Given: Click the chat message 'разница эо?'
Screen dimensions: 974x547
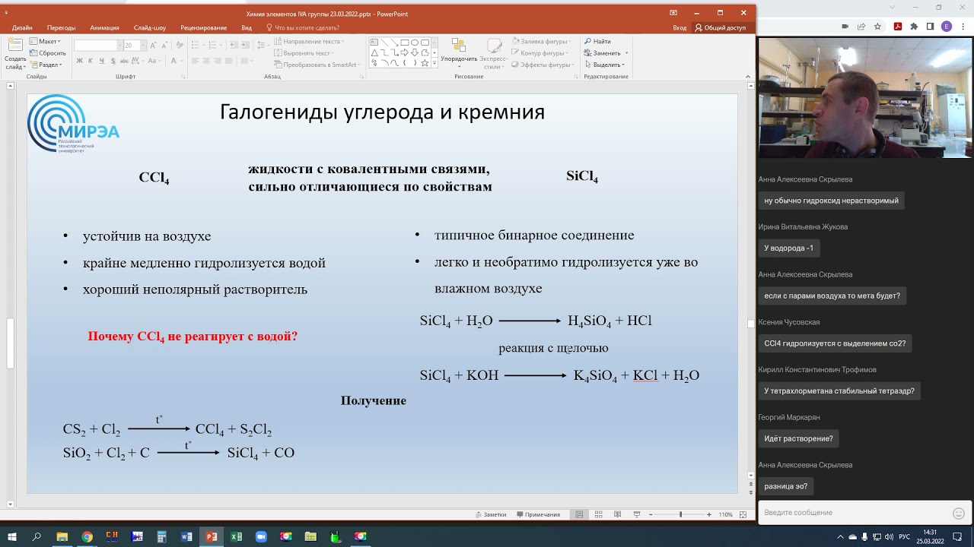Looking at the screenshot, I should 786,486.
